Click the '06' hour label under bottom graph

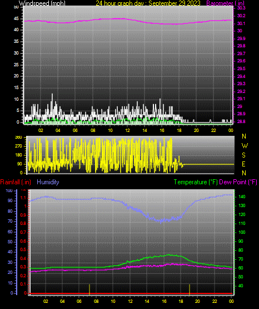click(x=79, y=301)
